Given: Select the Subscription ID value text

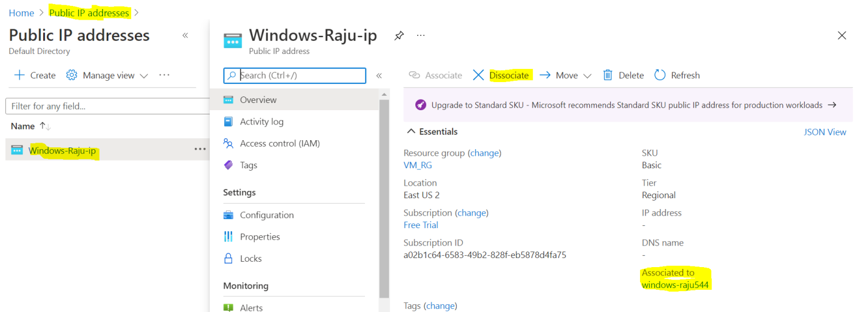Looking at the screenshot, I should (485, 255).
